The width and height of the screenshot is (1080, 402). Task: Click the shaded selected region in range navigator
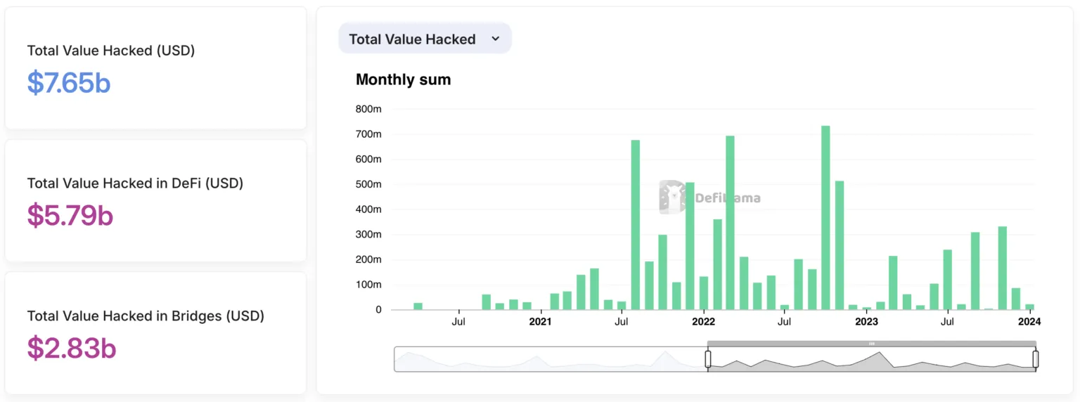(x=872, y=359)
